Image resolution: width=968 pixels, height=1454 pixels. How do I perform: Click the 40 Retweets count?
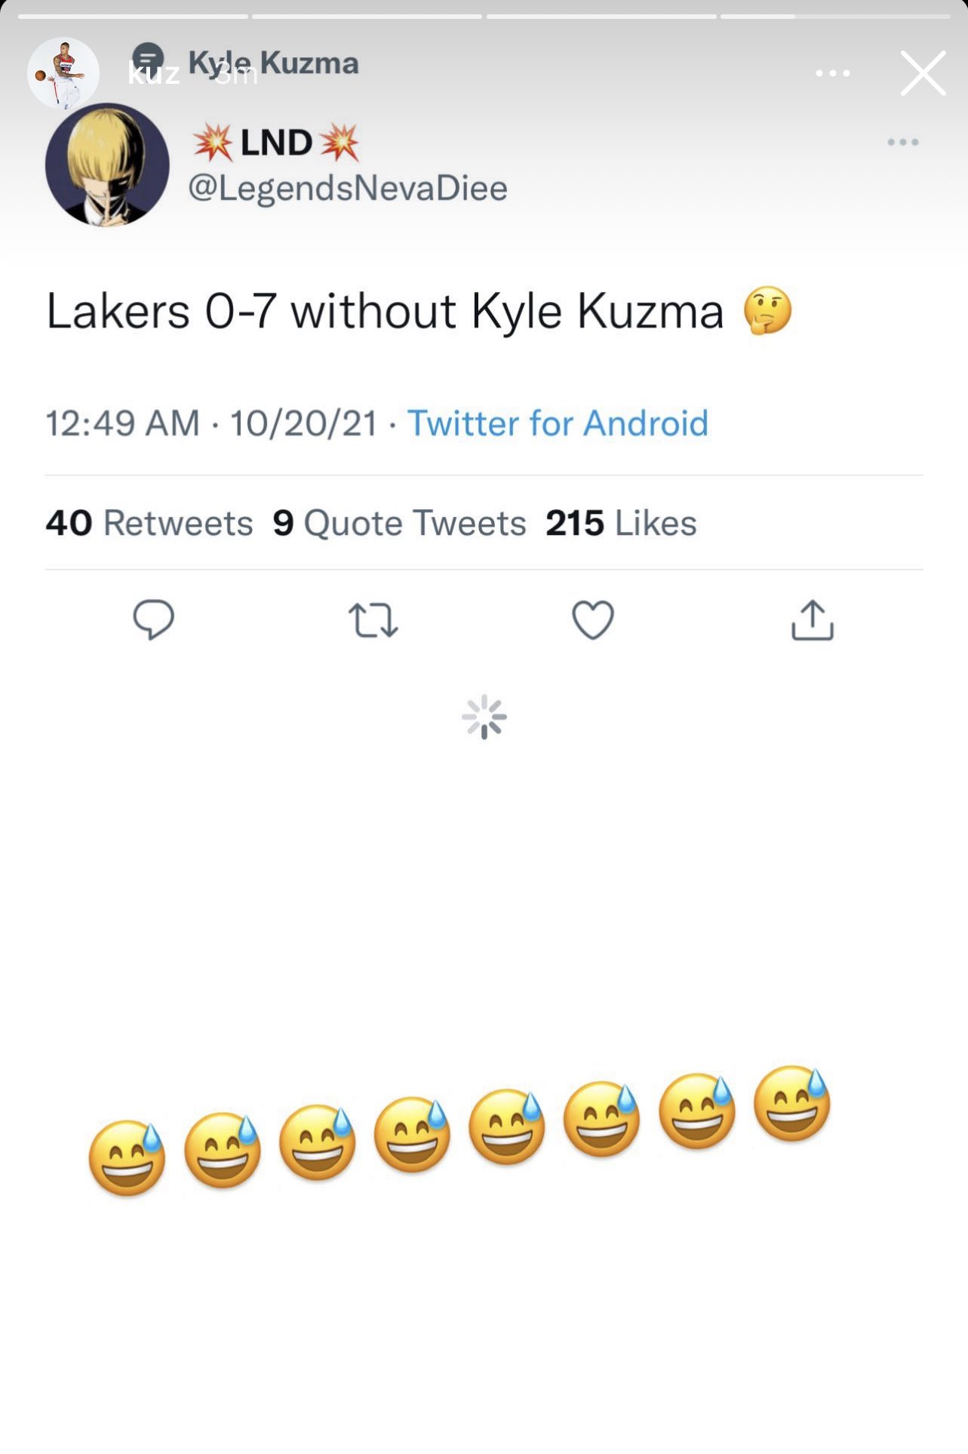[149, 523]
